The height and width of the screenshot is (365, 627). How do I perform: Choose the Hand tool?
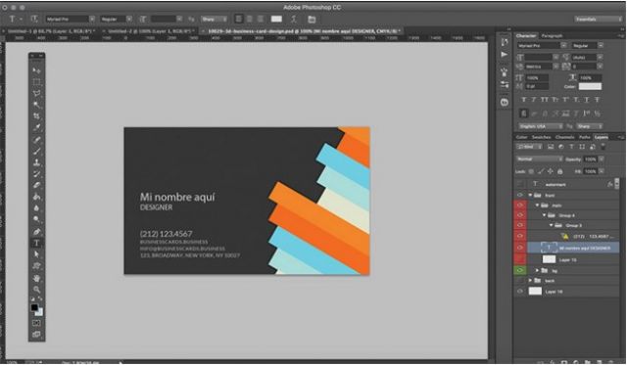(x=36, y=278)
